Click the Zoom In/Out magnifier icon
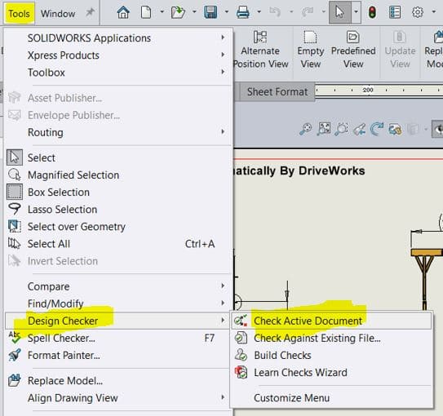Image resolution: width=443 pixels, height=416 pixels. tap(305, 130)
